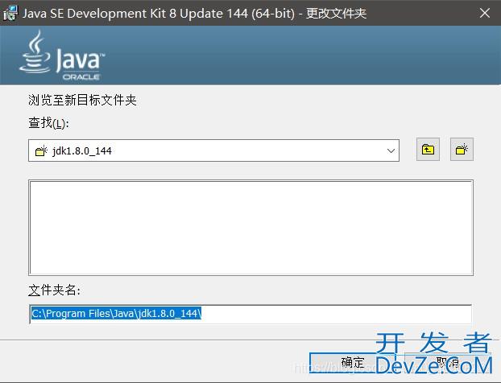
Task: Expand the 查找 folder dropdown arrow
Action: pyautogui.click(x=391, y=150)
